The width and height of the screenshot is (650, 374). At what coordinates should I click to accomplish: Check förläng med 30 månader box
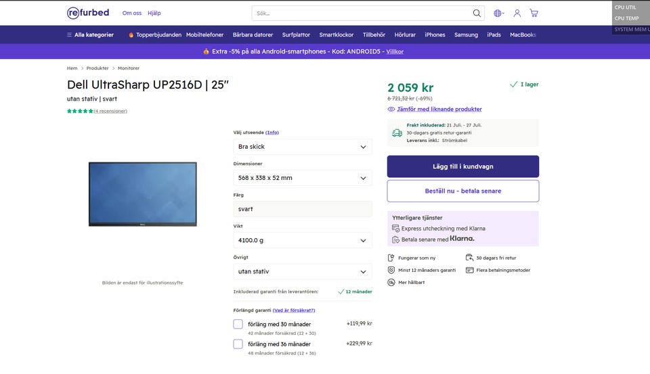click(238, 324)
